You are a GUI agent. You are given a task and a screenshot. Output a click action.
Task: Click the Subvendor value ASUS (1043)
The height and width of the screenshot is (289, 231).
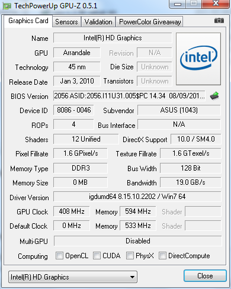click(179, 110)
